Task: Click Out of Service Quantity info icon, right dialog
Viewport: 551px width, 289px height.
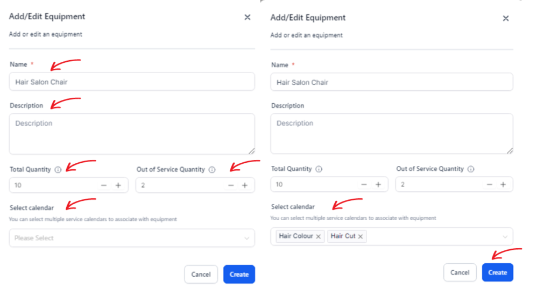Action: pyautogui.click(x=471, y=169)
